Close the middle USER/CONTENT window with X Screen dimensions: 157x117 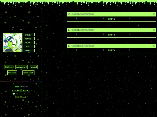point(154,30)
